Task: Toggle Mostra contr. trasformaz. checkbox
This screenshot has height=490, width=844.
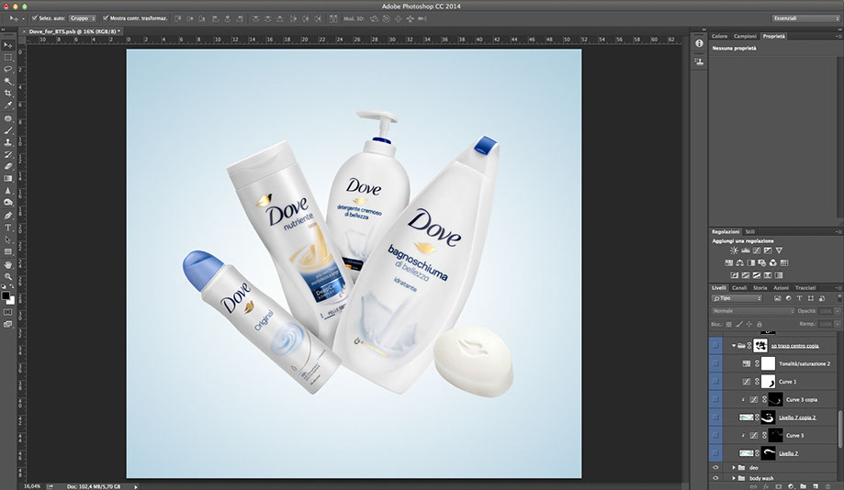Action: [x=106, y=18]
